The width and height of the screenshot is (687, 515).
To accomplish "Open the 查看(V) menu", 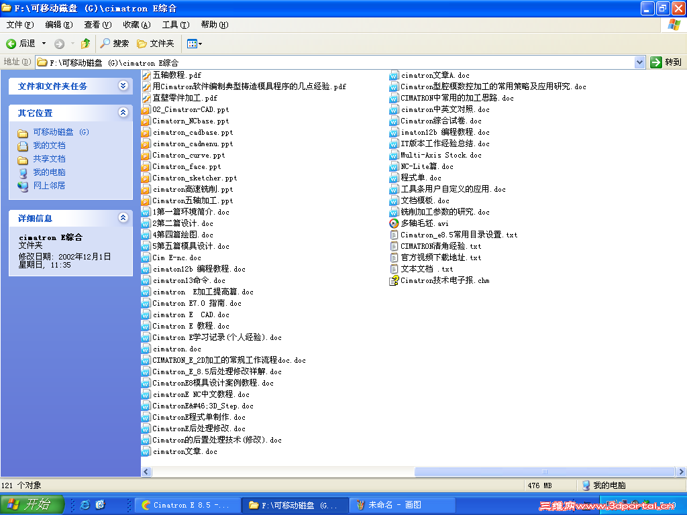I will click(x=98, y=25).
